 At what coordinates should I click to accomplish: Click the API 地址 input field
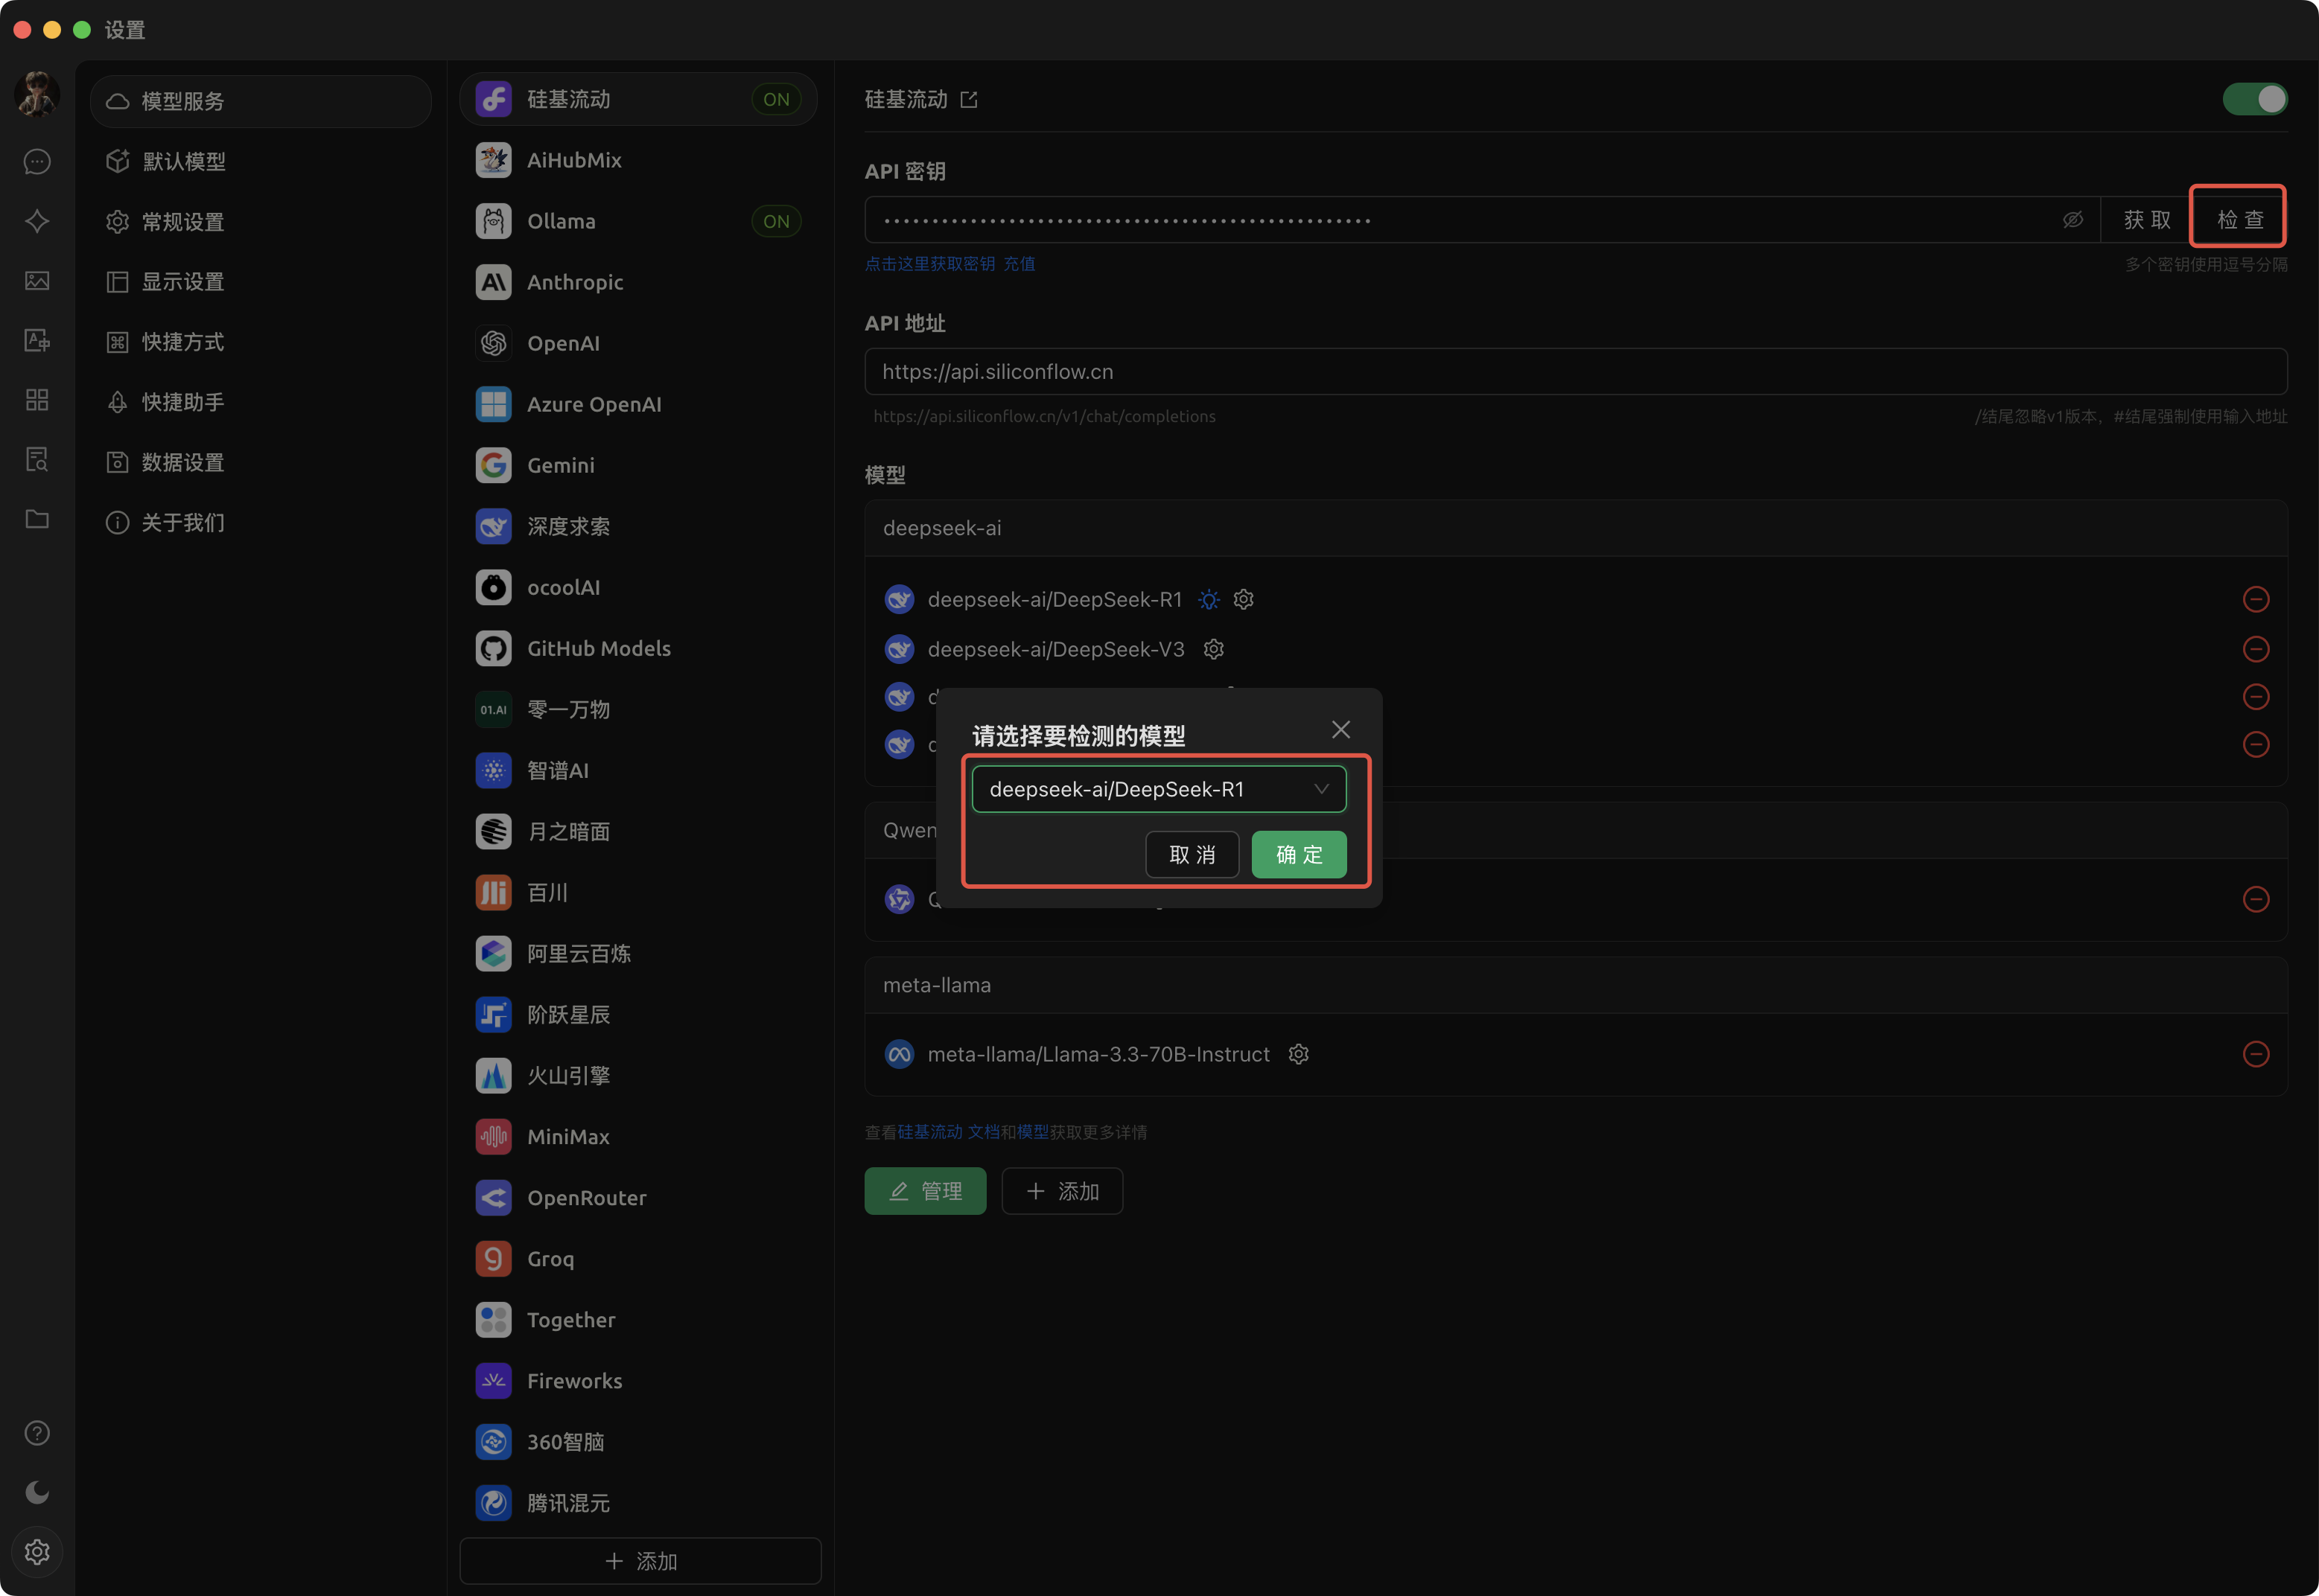(1575, 372)
